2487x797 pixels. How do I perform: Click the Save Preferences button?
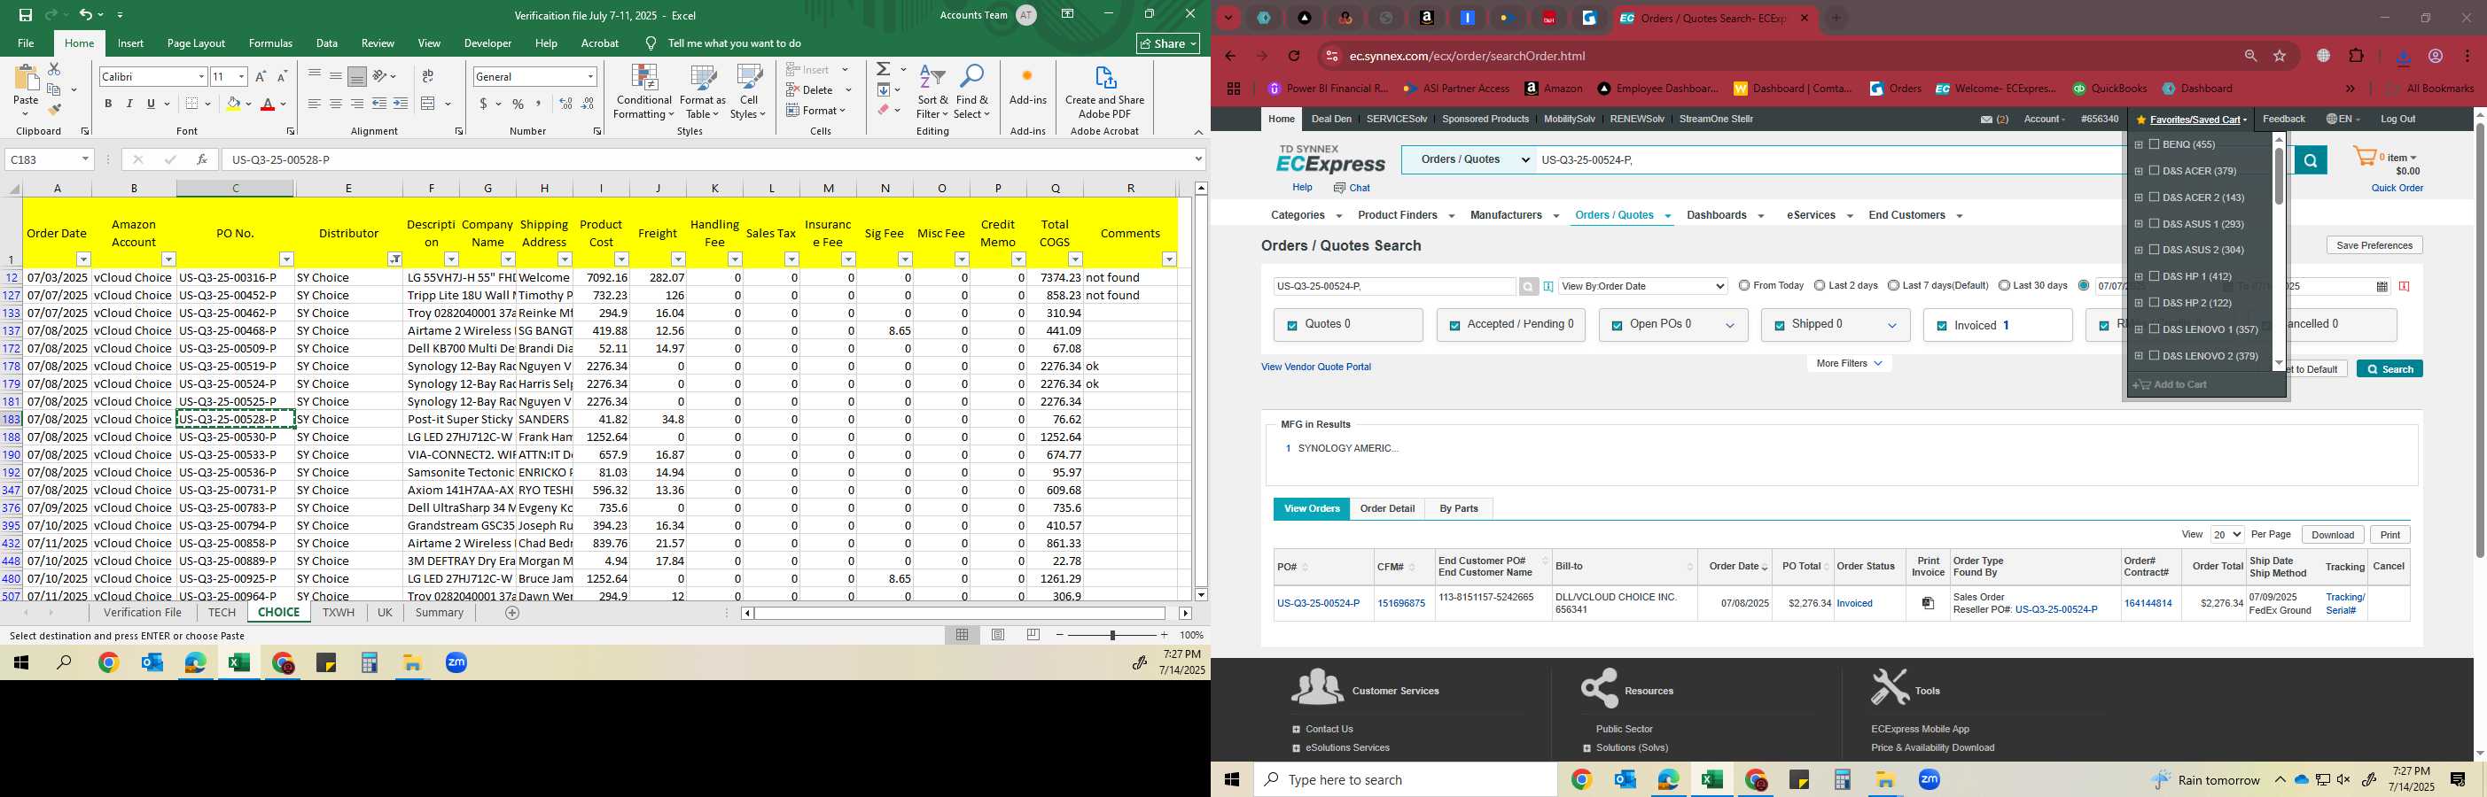coord(2374,245)
